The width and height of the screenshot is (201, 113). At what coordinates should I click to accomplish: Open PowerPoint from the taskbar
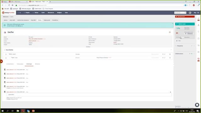33,111
